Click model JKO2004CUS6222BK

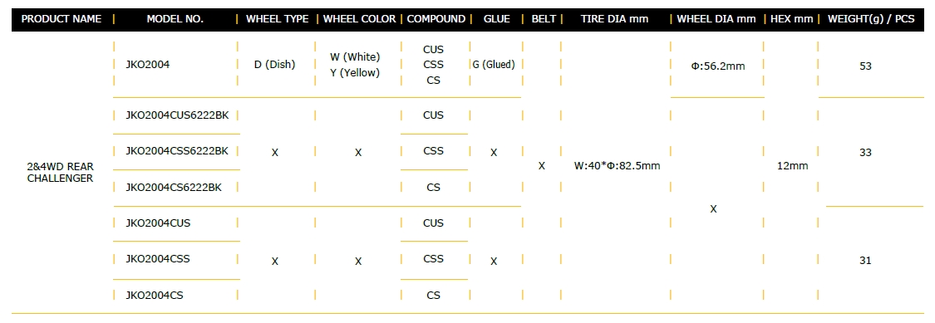177,115
